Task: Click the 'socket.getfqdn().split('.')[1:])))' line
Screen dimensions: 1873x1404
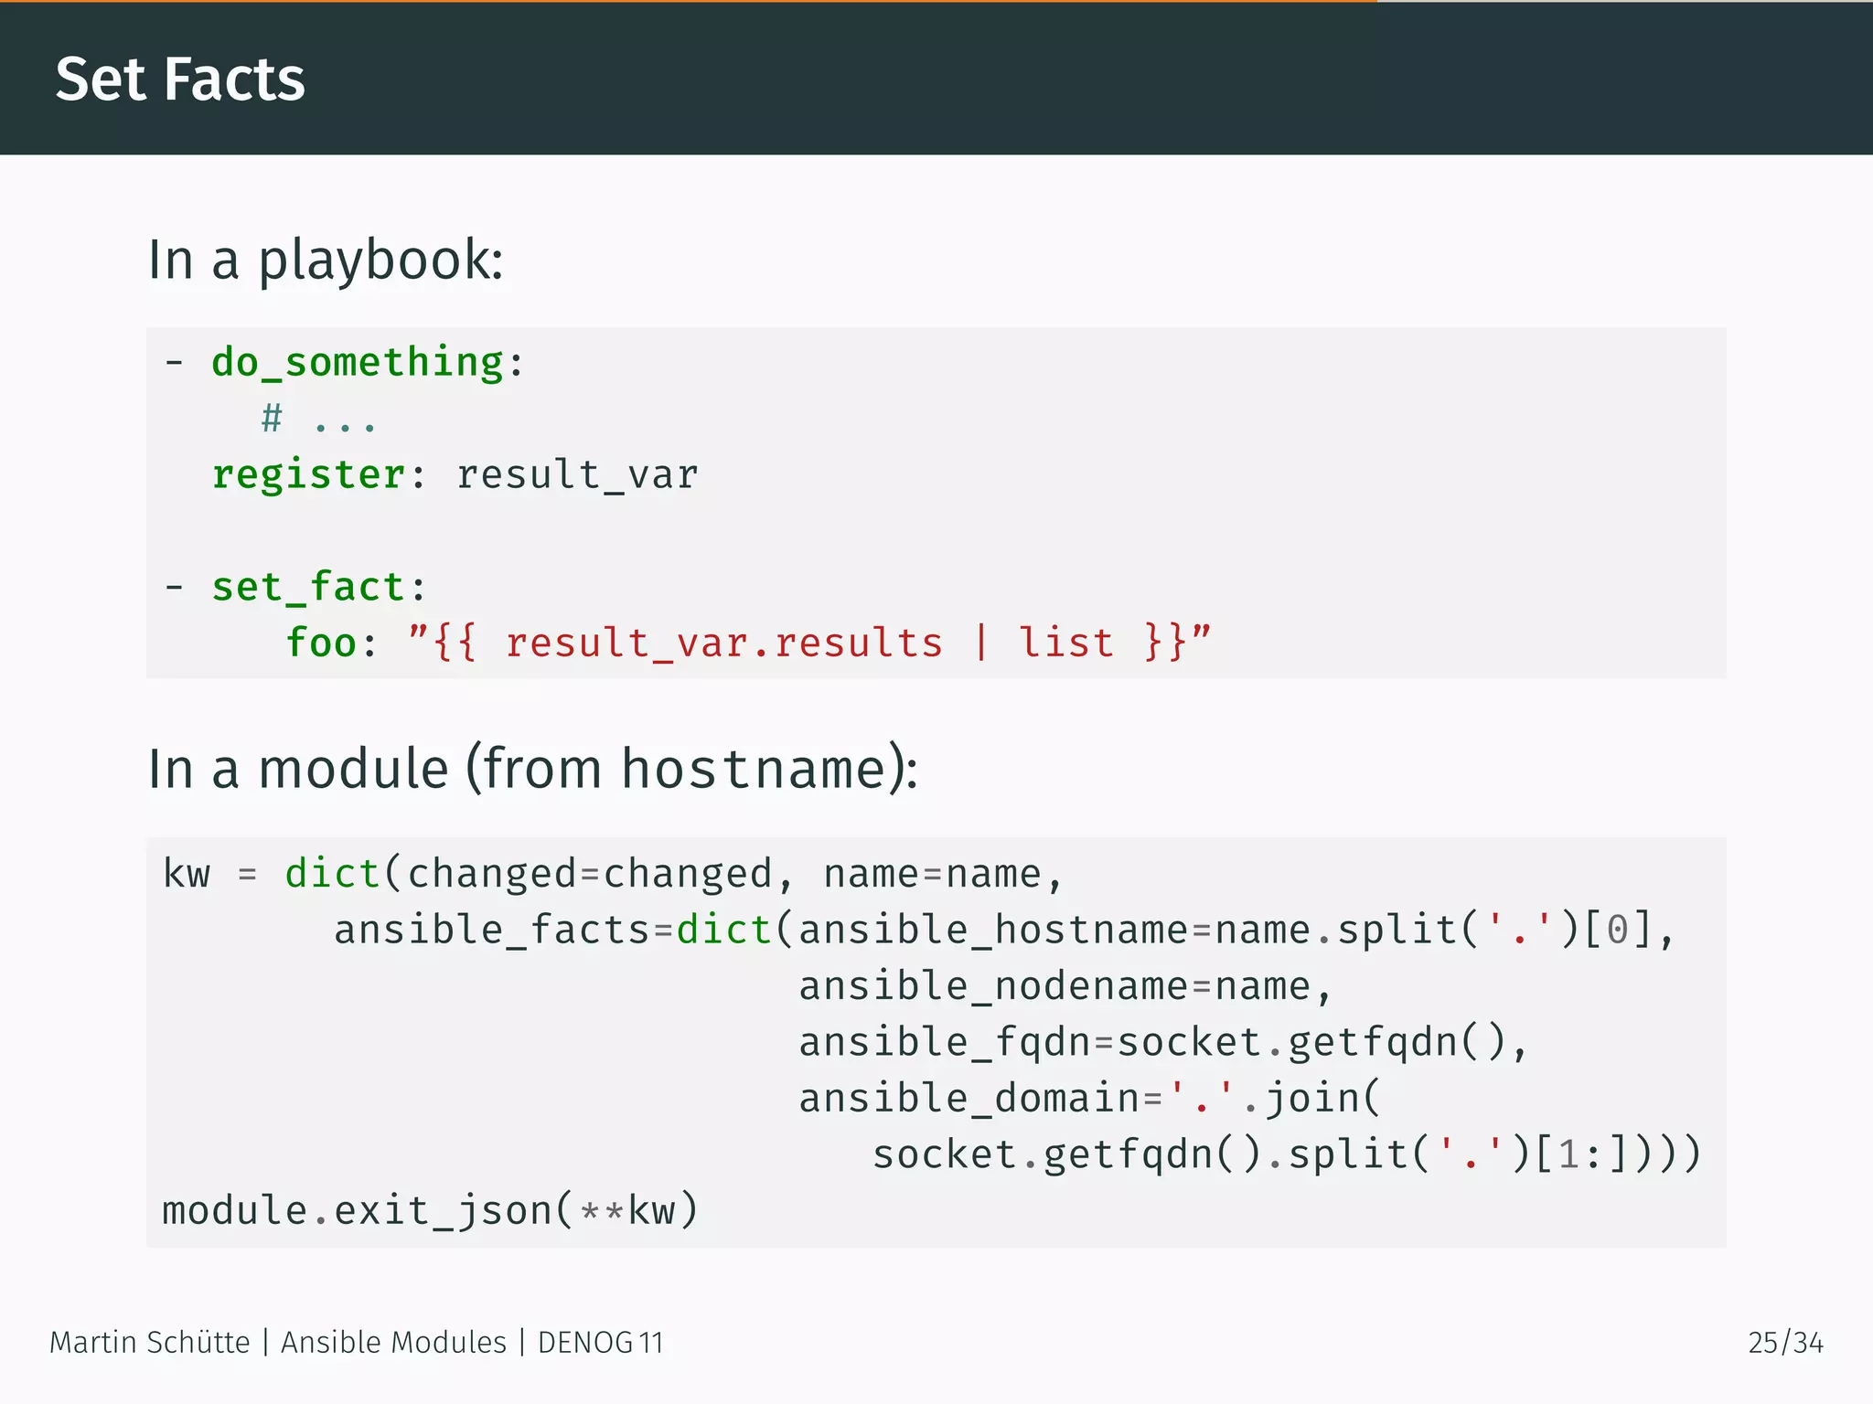Action: pyautogui.click(x=1287, y=1154)
